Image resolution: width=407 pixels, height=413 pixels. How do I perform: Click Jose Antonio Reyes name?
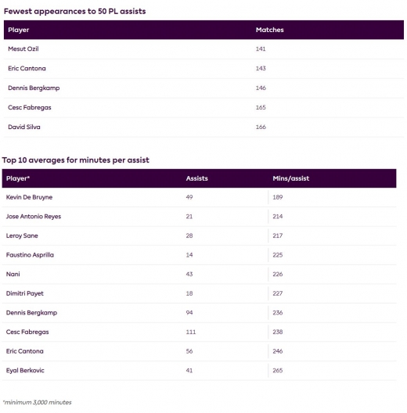tap(34, 217)
